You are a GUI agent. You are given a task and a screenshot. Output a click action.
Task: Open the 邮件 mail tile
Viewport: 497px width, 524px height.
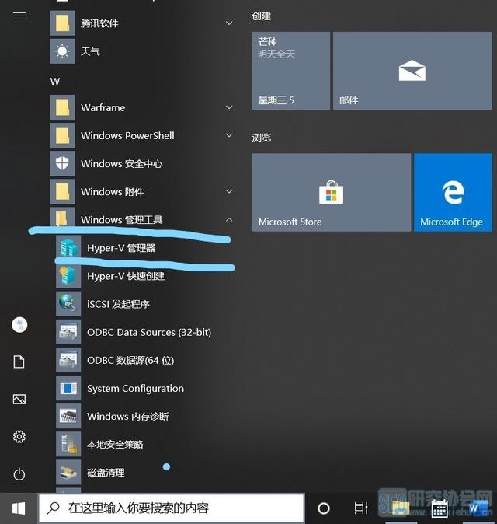coord(412,71)
